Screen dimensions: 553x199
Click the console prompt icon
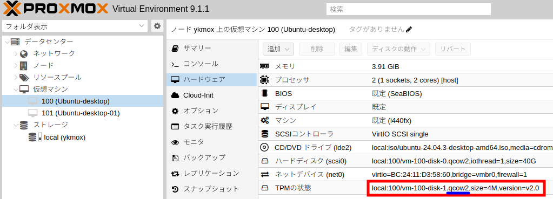point(175,64)
